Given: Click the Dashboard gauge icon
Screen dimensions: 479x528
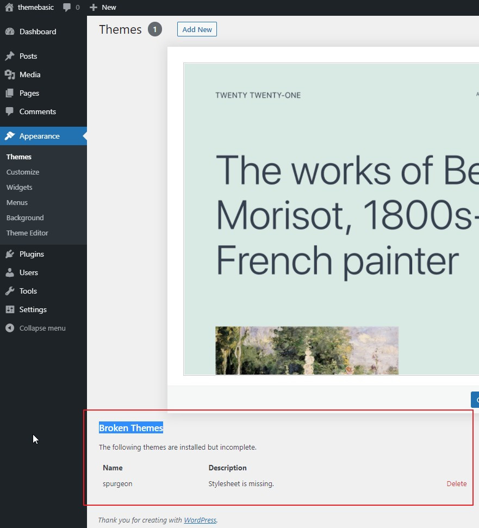Looking at the screenshot, I should (x=10, y=32).
